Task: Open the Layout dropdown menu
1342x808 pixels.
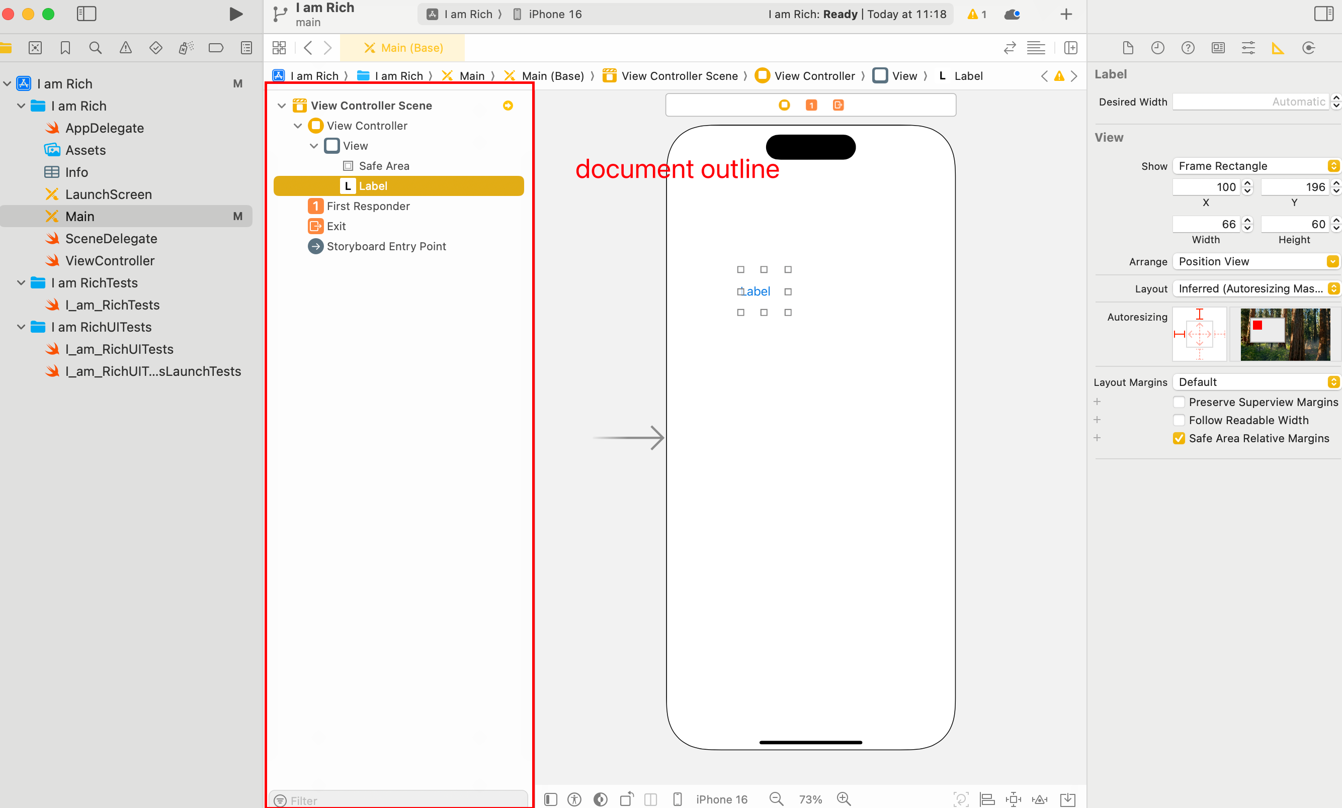Action: [1254, 290]
